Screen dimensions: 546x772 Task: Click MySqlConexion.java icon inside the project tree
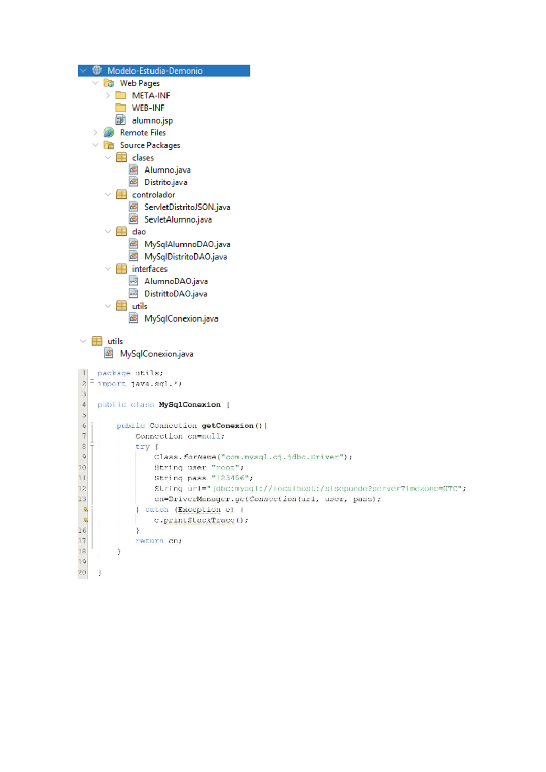coord(133,318)
